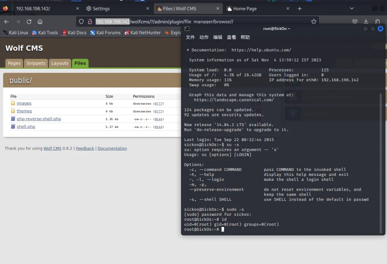Open the Kali Docs bookmark
Screen dimensions: 387x264
click(74, 32)
